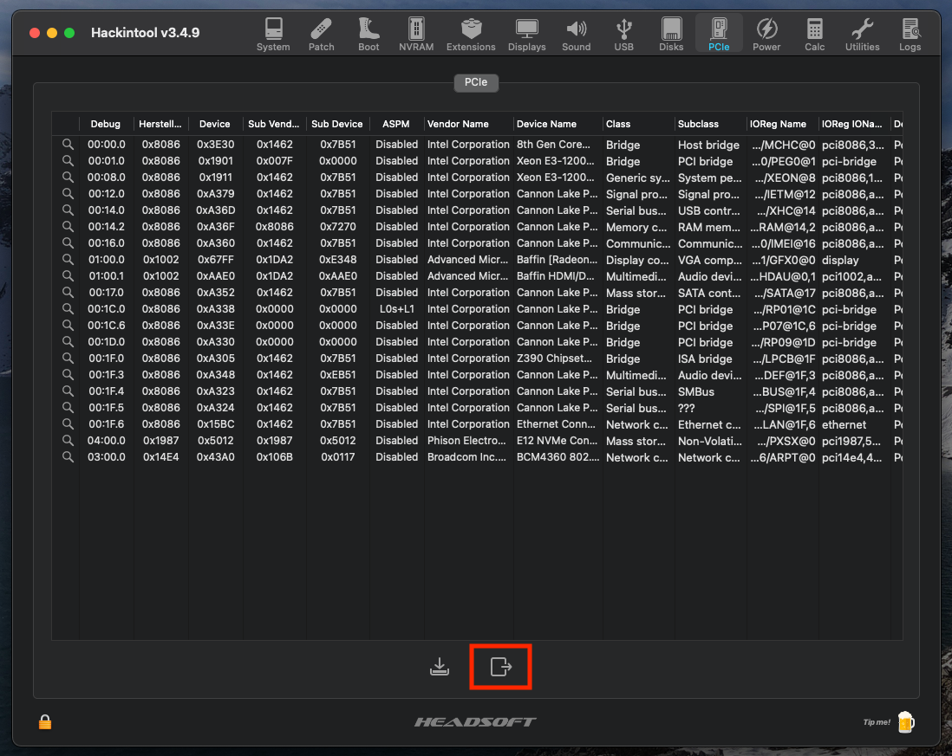This screenshot has height=756, width=952.
Task: Select the ethernet IOReg IOName cell
Action: [844, 424]
